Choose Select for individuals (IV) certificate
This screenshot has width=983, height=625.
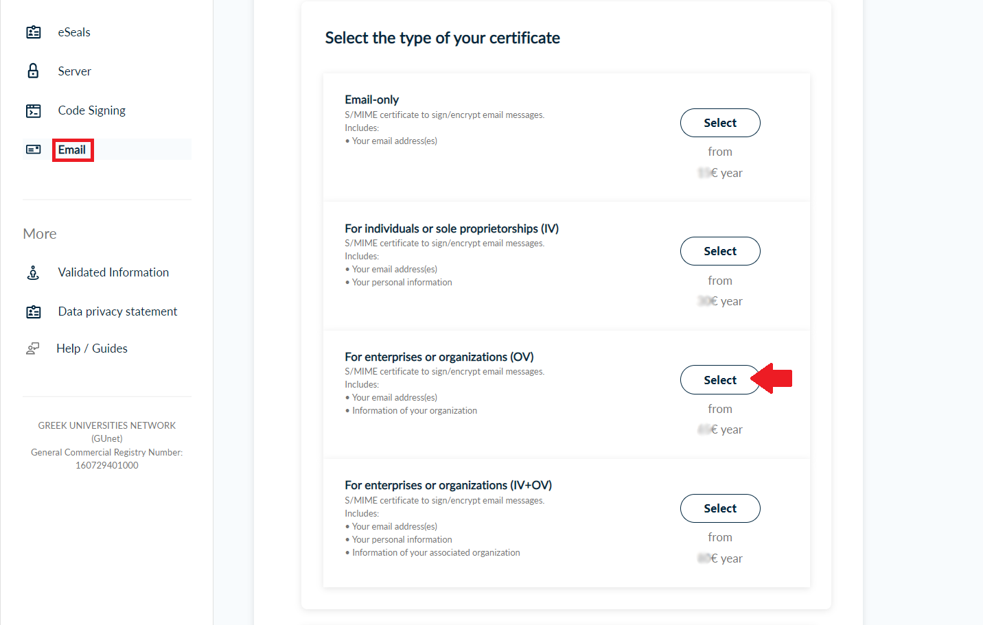719,251
